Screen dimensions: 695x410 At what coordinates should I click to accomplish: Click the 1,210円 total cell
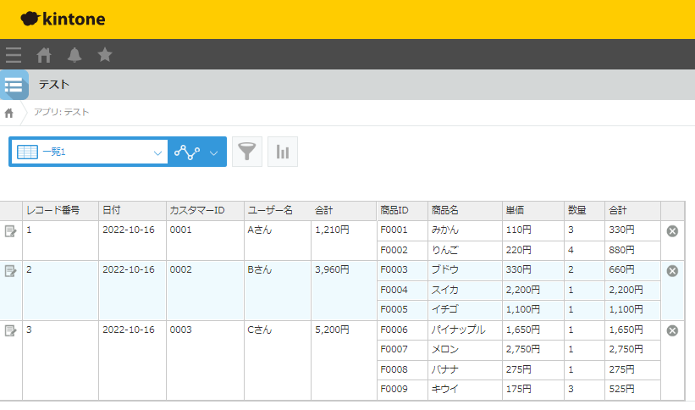click(x=344, y=241)
